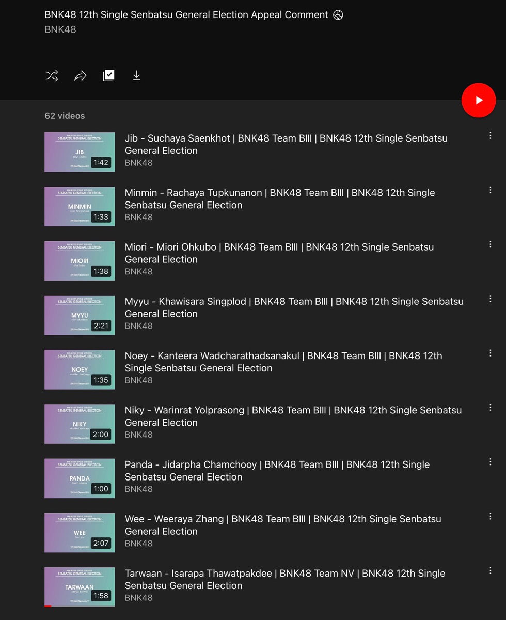Tap BNK48 channel name under Wee video
506x620 pixels.
tap(139, 543)
